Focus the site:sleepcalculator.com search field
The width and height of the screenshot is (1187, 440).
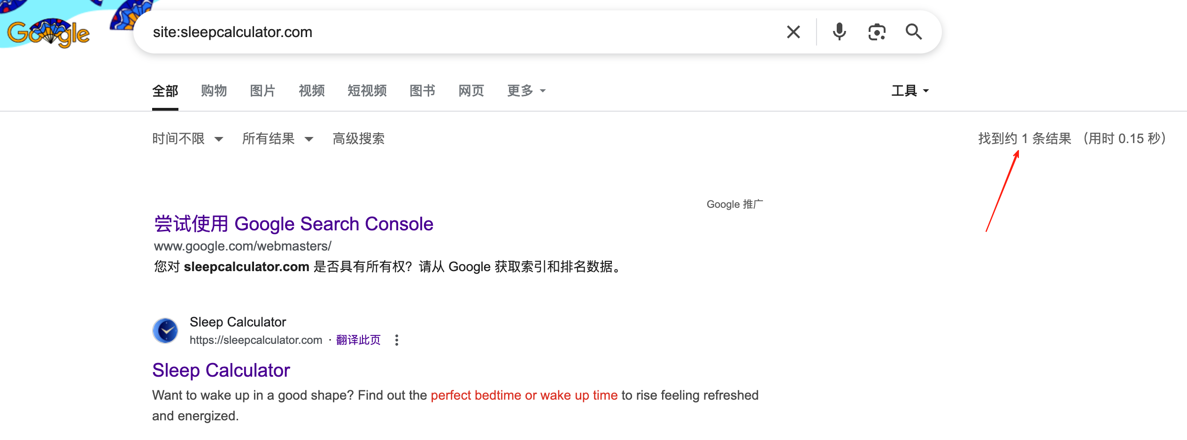(x=460, y=32)
